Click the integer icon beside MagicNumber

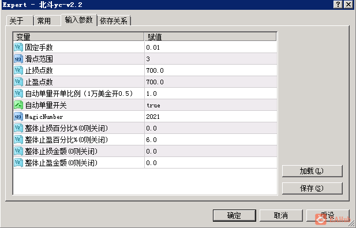pyautogui.click(x=18, y=117)
